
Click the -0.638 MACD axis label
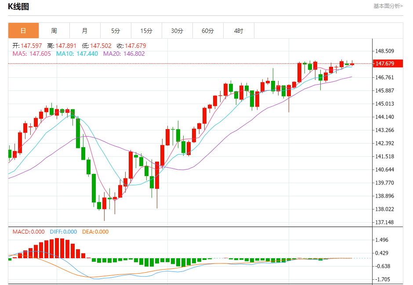coord(382,266)
